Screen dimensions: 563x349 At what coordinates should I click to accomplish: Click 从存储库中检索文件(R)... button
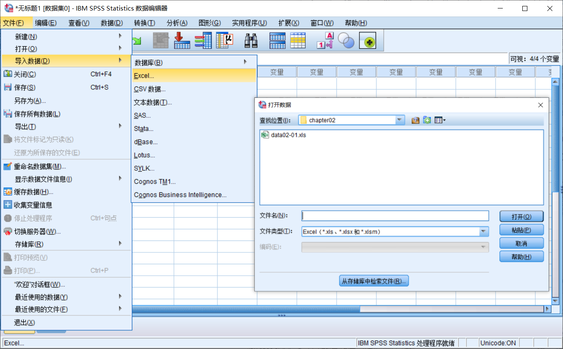pos(374,281)
